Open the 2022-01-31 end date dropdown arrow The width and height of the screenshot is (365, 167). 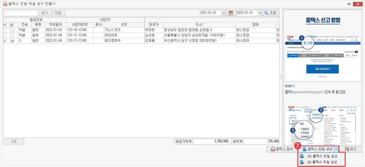(x=260, y=13)
